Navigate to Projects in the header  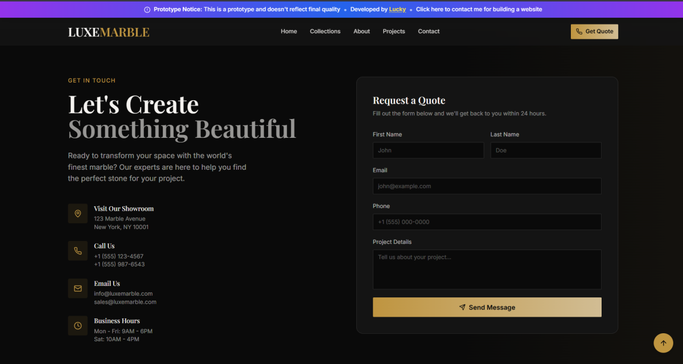tap(394, 31)
